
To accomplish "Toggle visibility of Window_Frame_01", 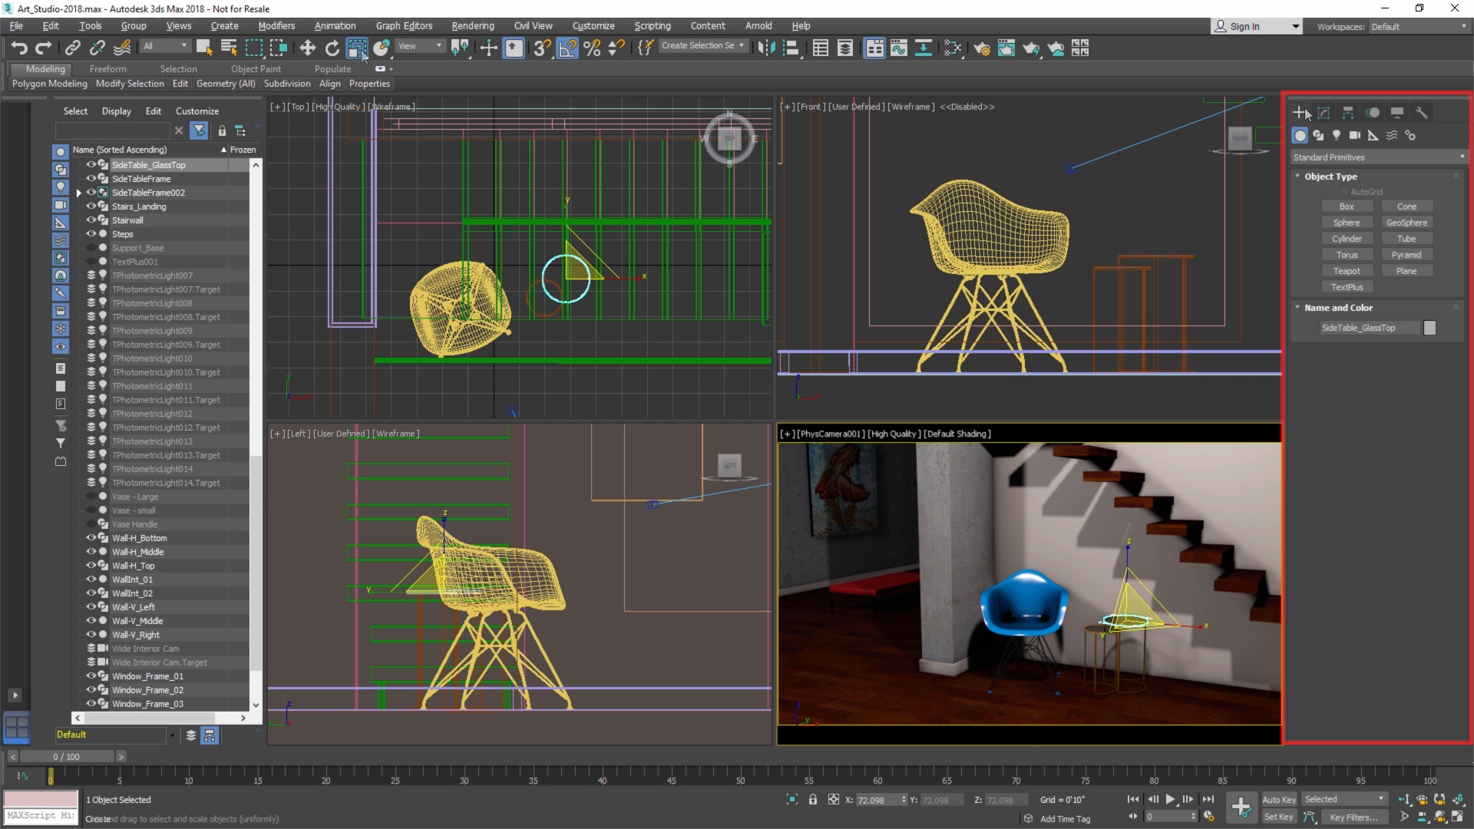I will point(90,675).
